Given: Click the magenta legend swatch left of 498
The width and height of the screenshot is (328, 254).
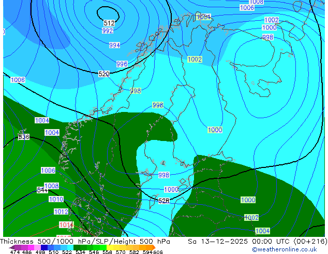Looking at the screenshot, I should pos(31,248).
